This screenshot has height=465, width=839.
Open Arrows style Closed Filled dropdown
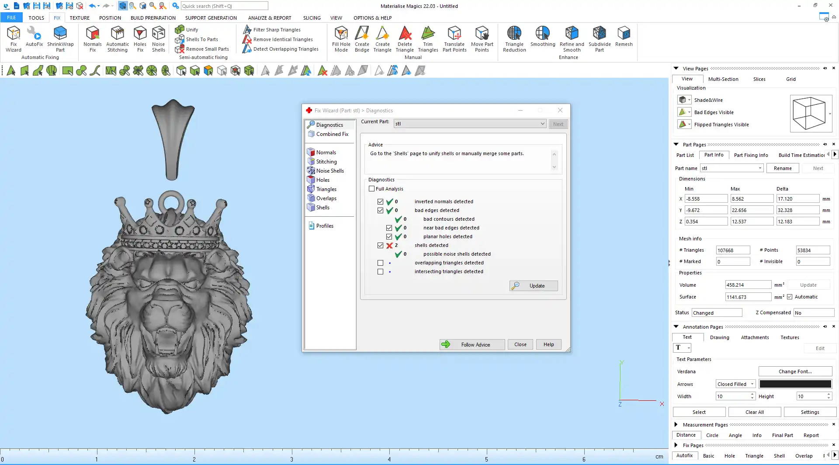click(735, 384)
